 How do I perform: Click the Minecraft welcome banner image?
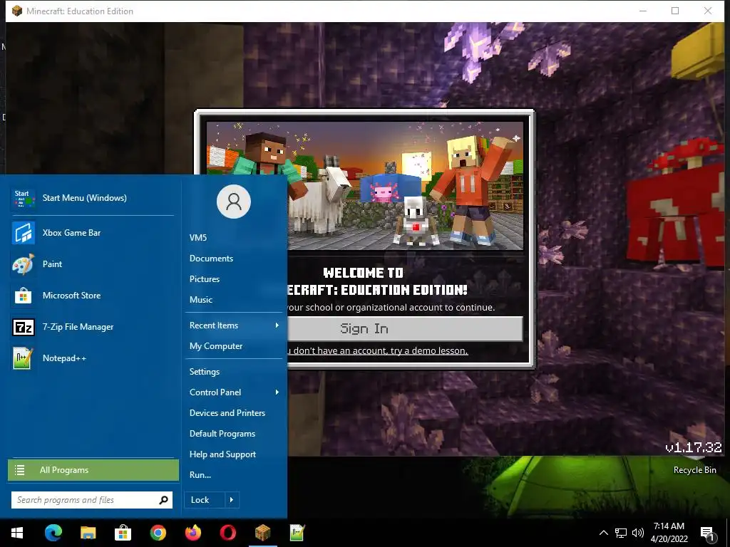(x=365, y=186)
